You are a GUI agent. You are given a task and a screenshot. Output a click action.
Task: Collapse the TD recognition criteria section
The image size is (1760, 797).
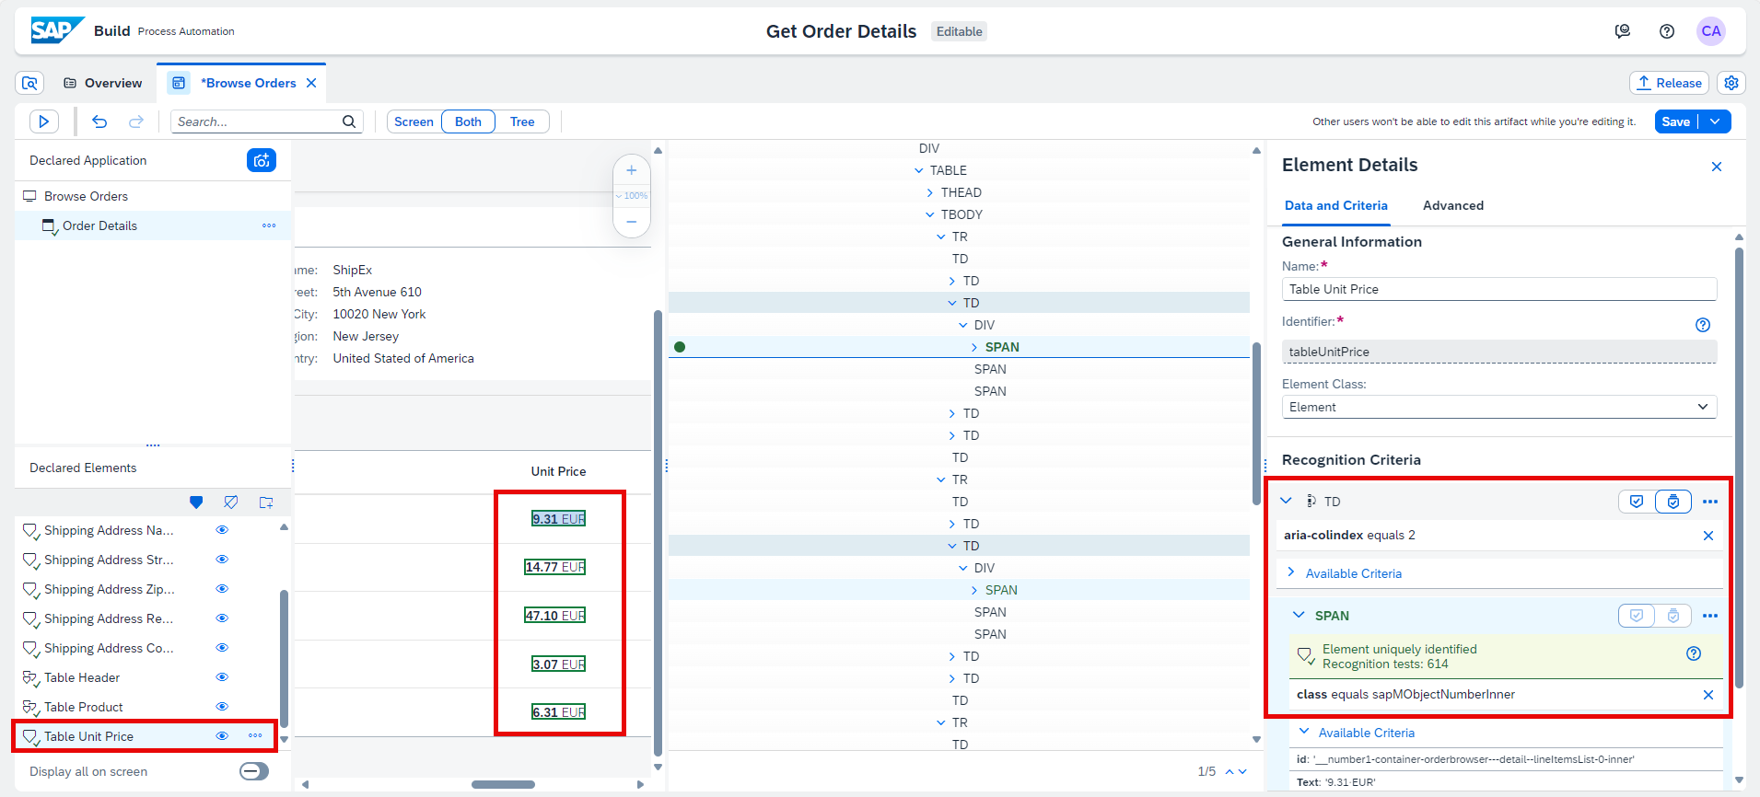1287,501
